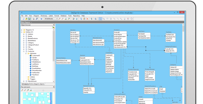
Task: Expand the Manufacturer entity node
Action: pos(24,81)
